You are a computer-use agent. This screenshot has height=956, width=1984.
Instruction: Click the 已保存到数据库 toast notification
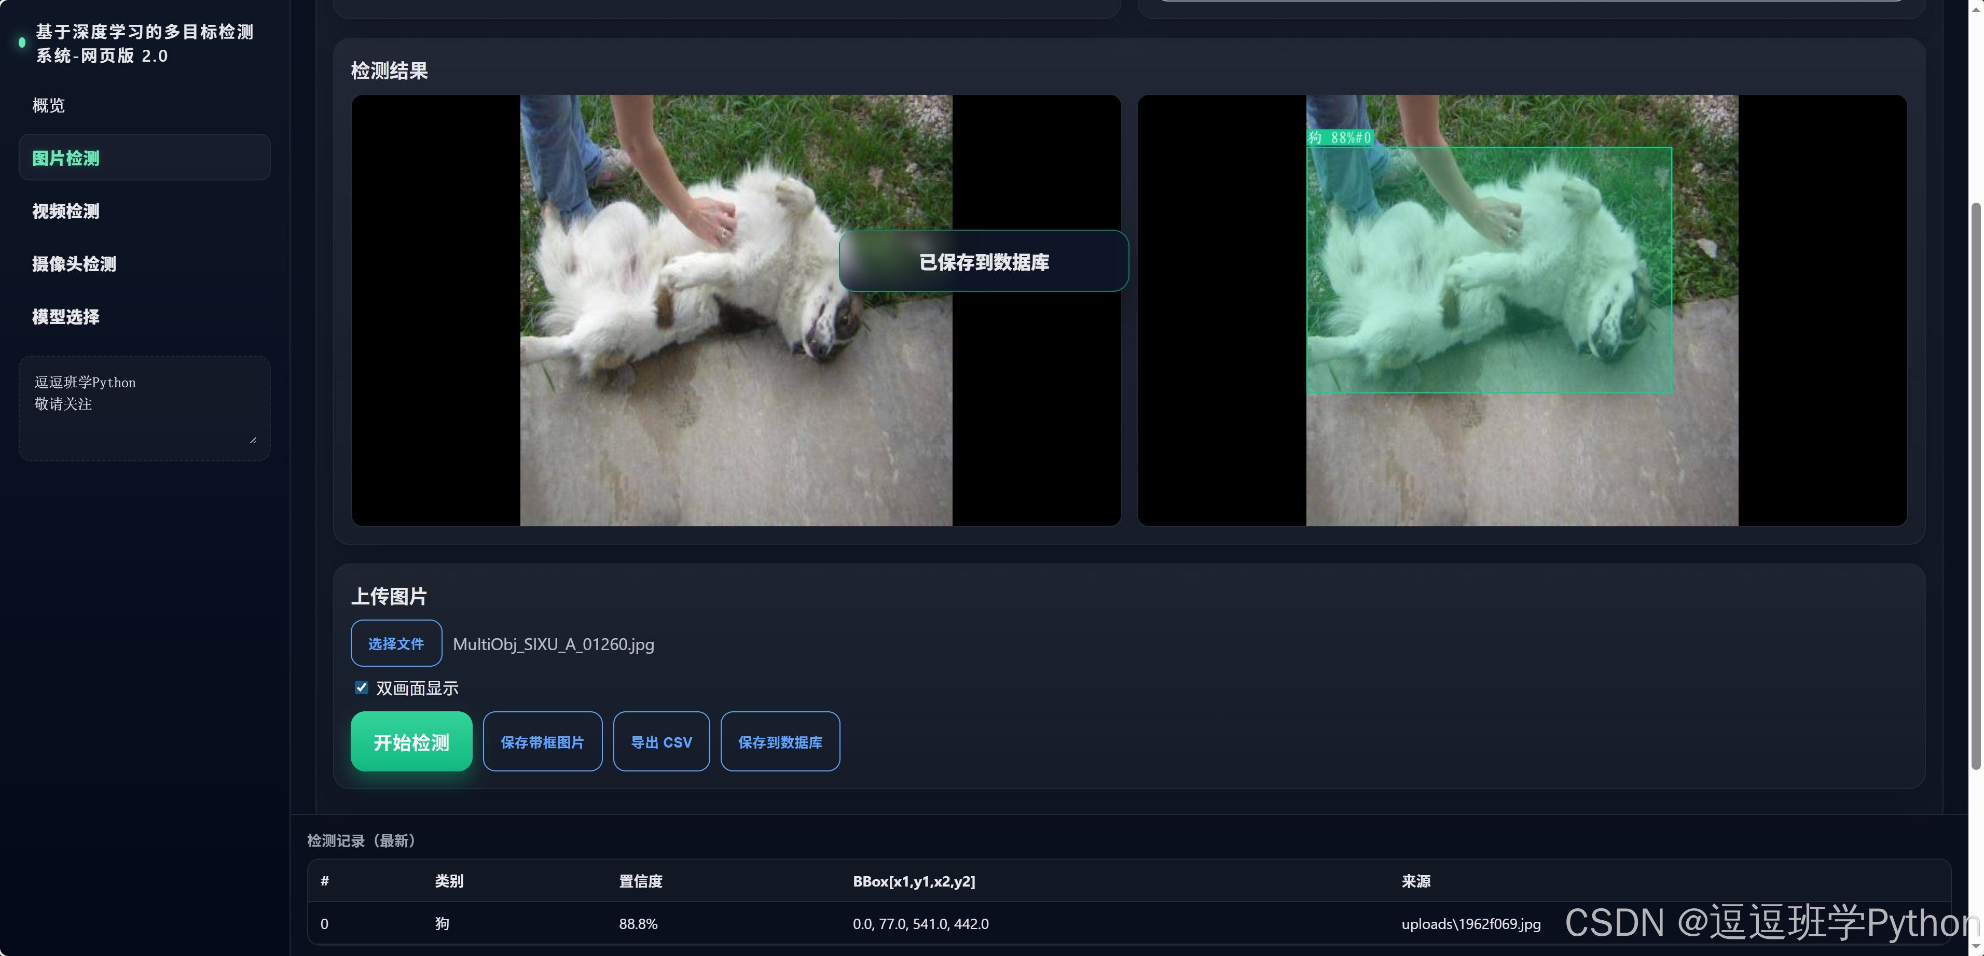coord(984,262)
